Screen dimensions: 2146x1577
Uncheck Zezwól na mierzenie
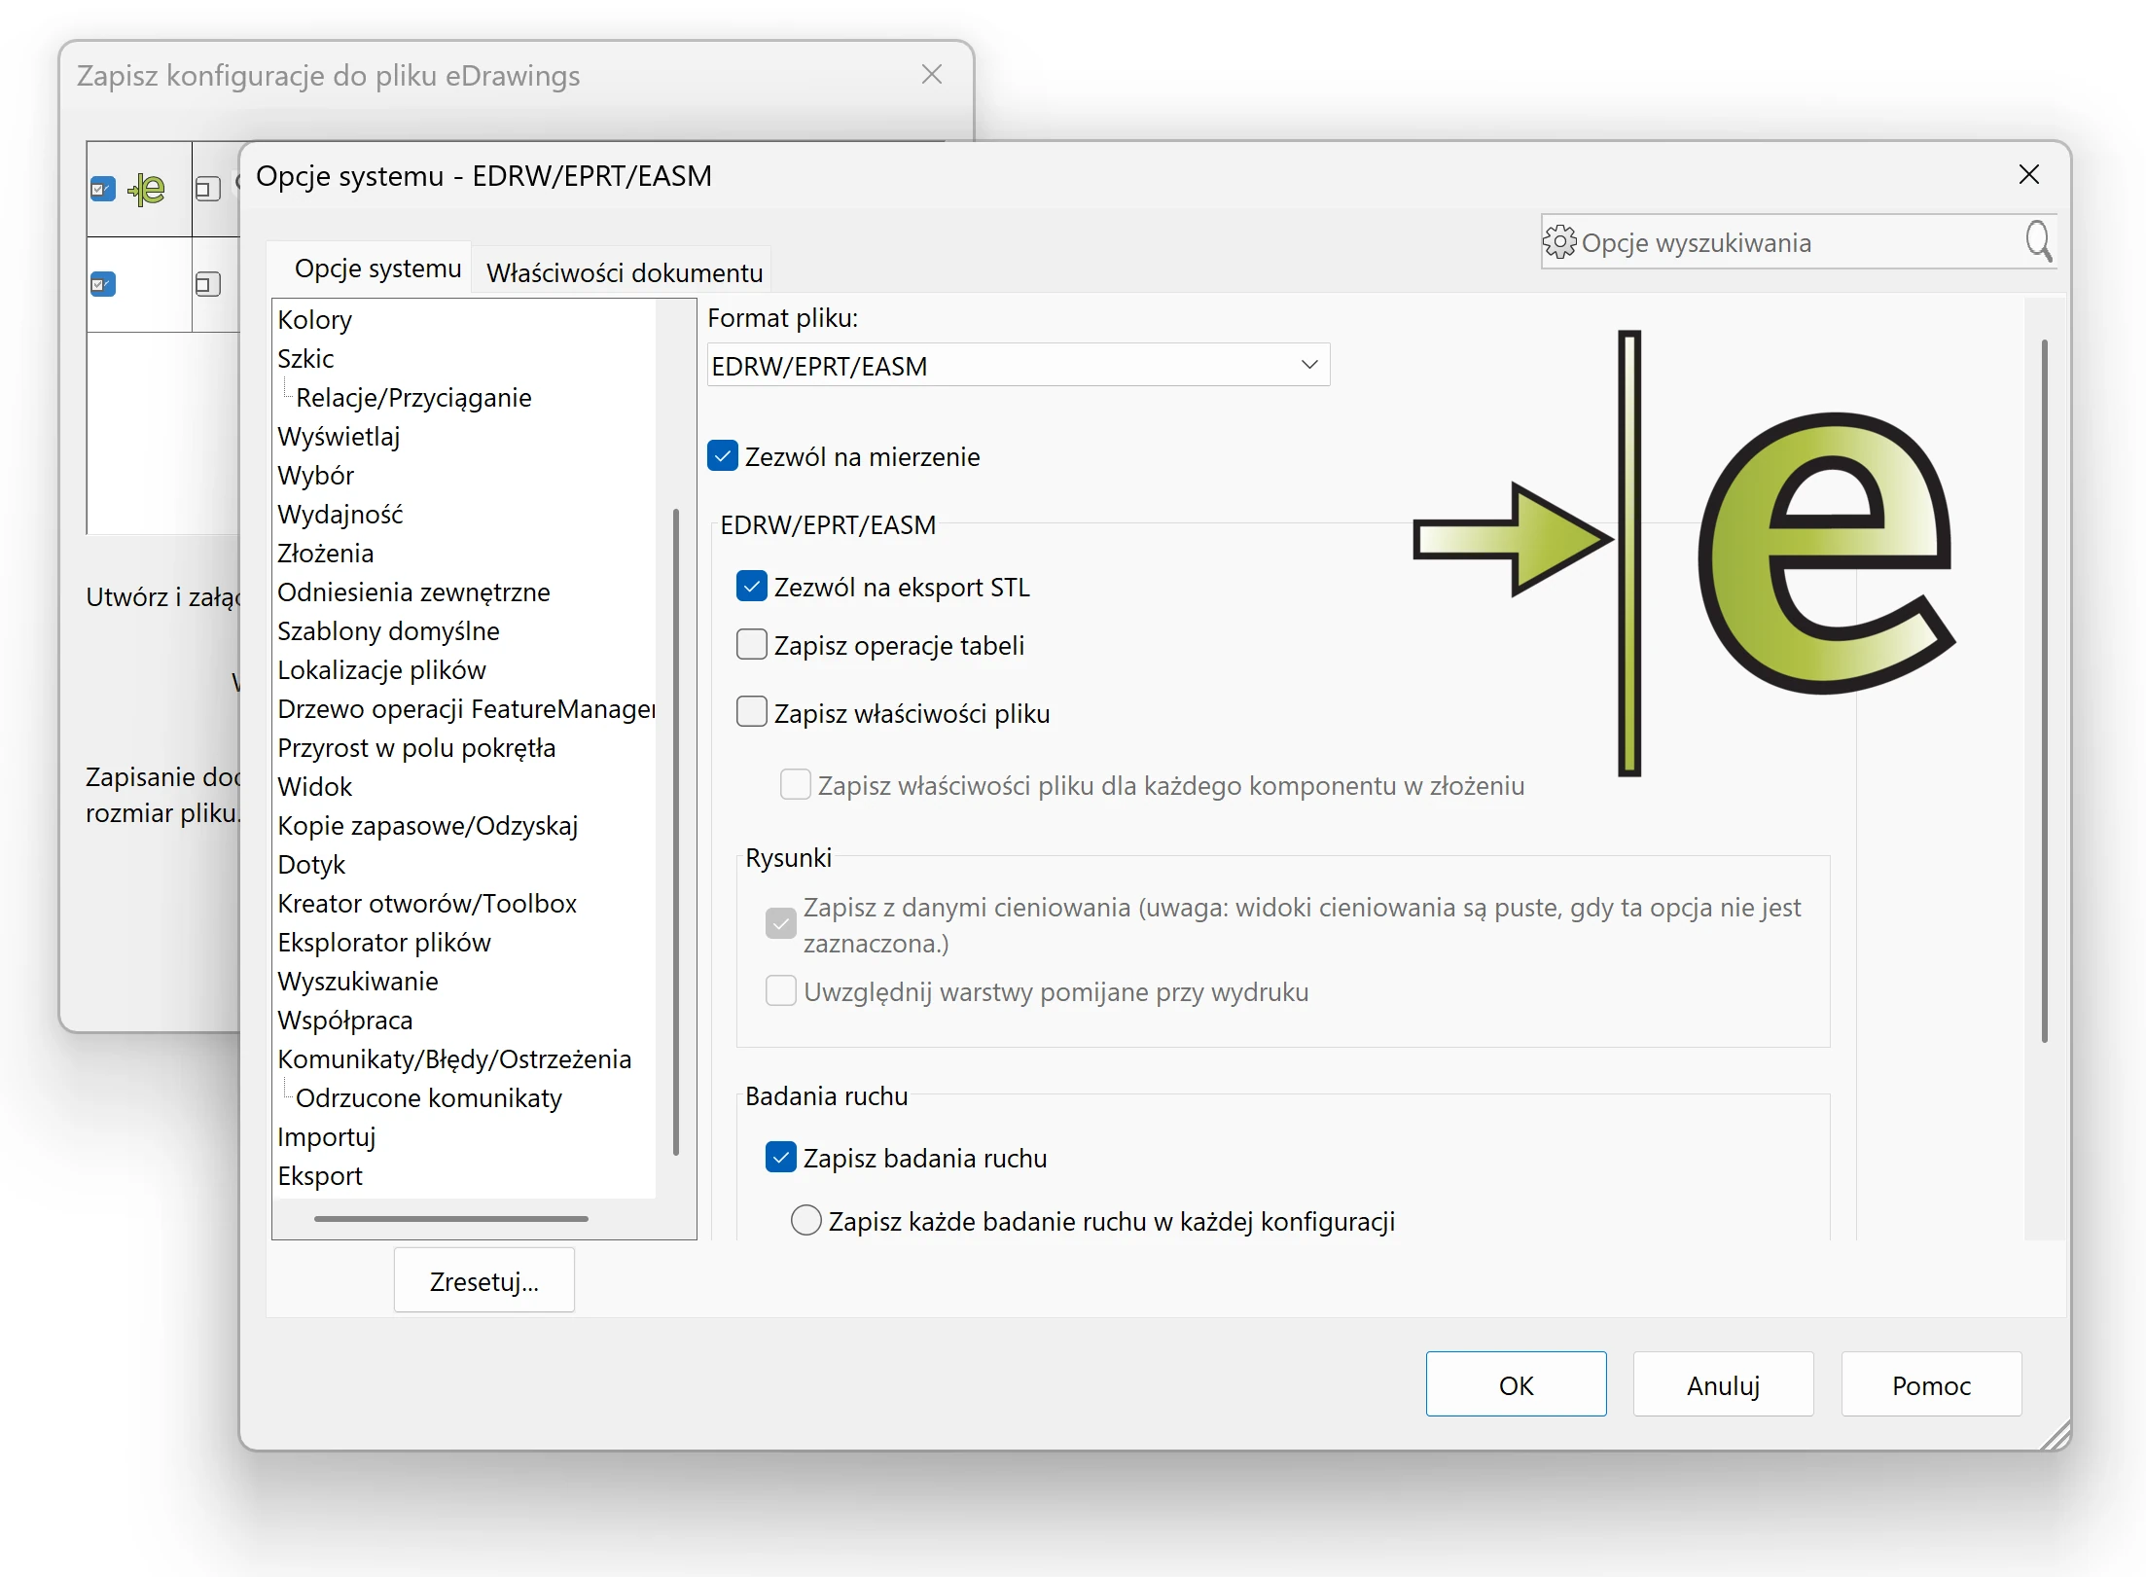point(723,456)
